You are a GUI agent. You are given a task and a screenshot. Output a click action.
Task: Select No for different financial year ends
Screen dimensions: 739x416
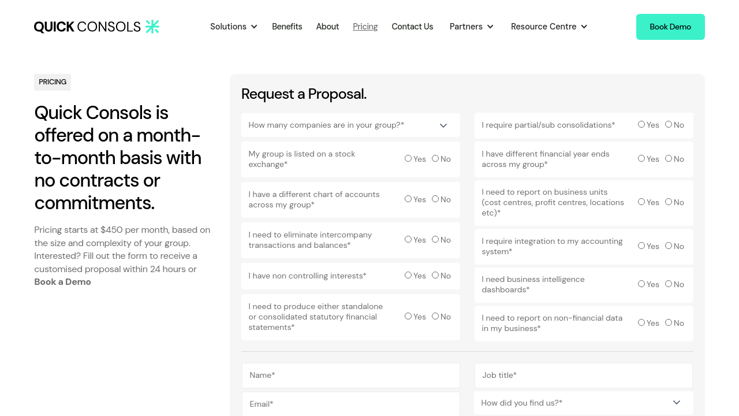669,158
